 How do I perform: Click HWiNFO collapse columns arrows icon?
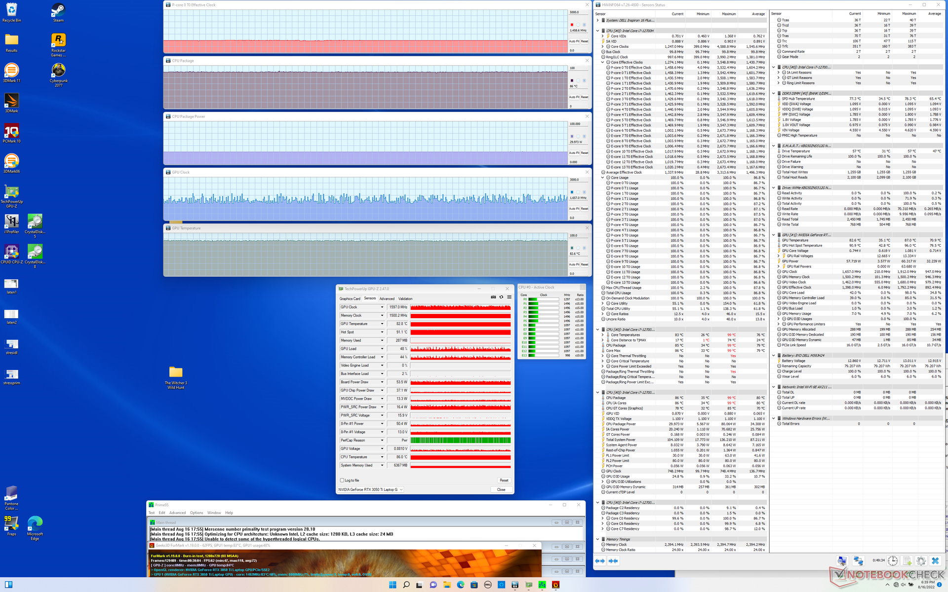coord(613,561)
